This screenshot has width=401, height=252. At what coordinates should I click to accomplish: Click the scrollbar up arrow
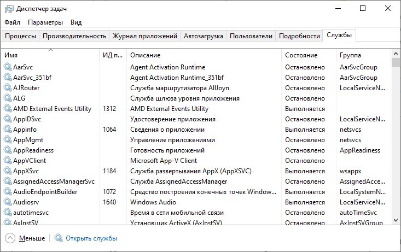pos(396,54)
